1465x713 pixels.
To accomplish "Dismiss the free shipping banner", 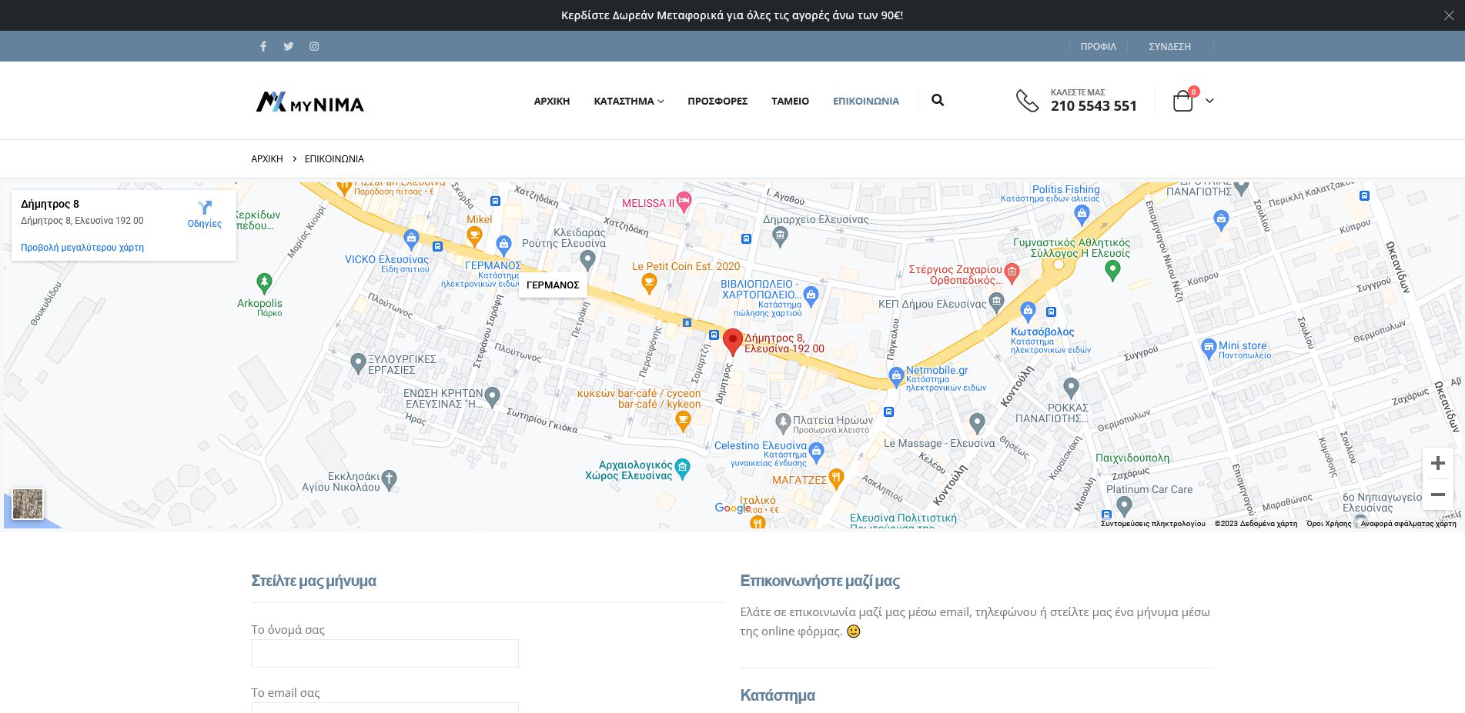I will point(1448,15).
